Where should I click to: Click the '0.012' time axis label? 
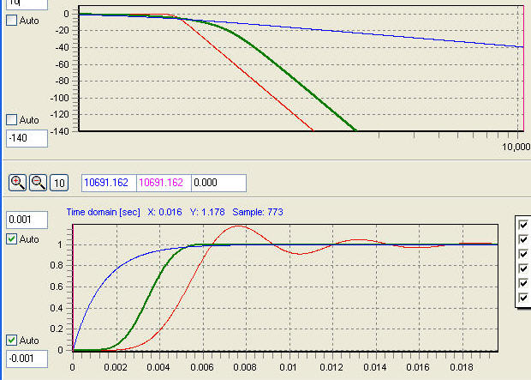(x=331, y=367)
